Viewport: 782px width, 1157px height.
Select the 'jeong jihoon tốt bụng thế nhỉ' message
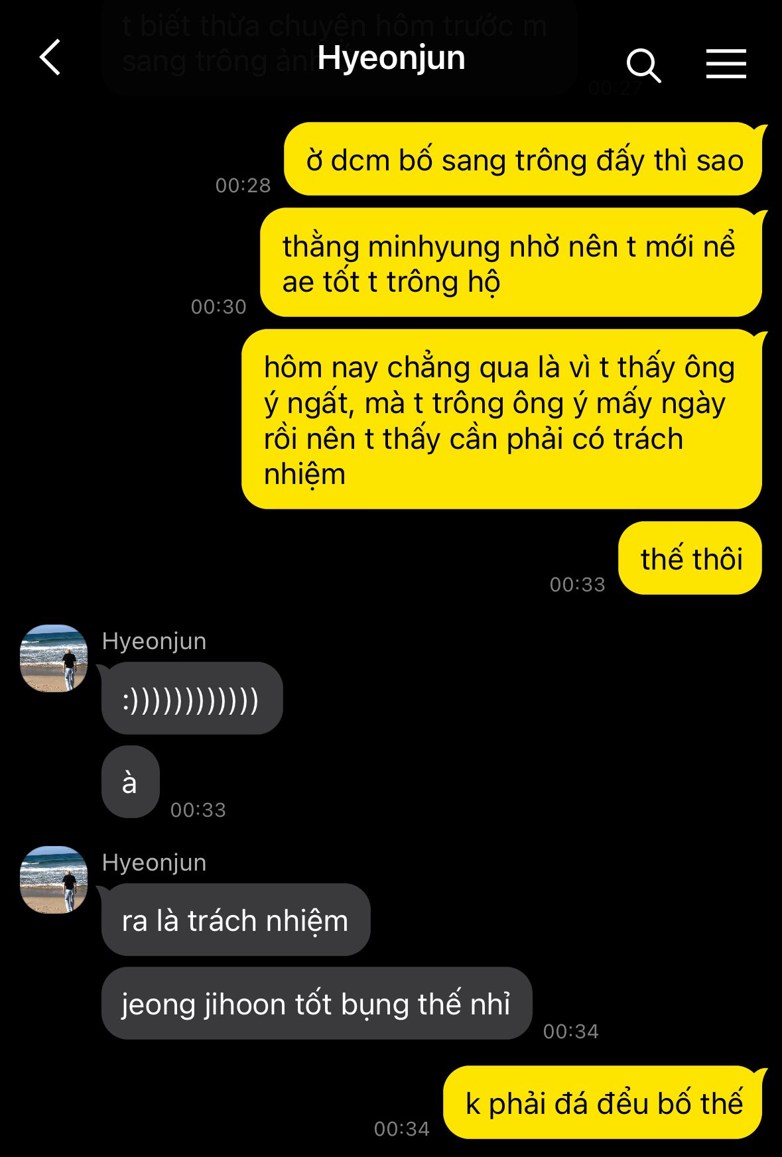tap(317, 1004)
